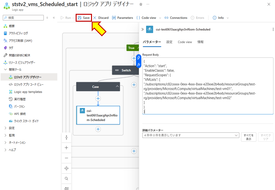
Task: Select the True branch node
Action: pos(132,48)
